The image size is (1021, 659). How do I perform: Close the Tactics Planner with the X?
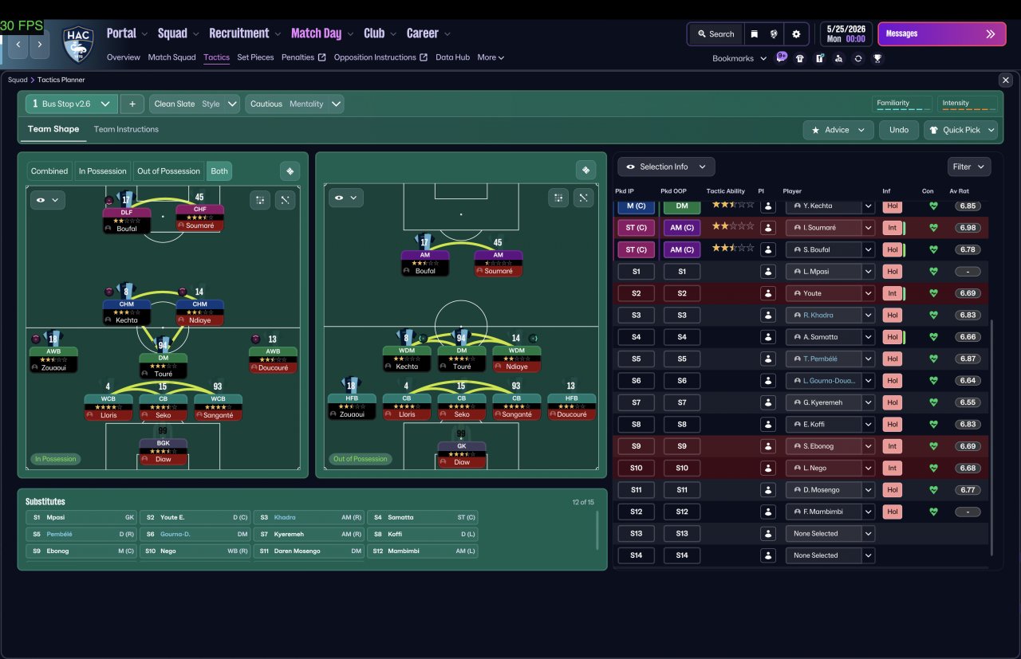[x=1006, y=80]
